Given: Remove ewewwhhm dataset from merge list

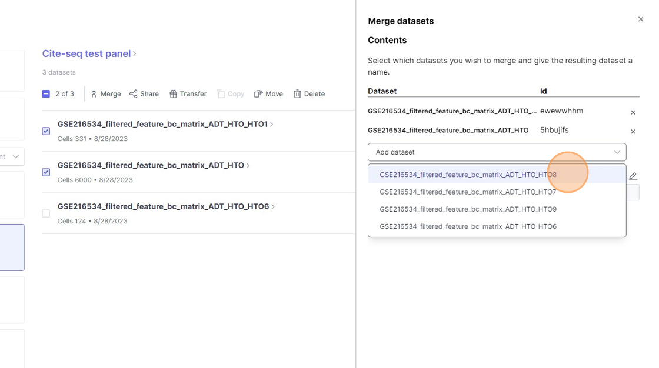Looking at the screenshot, I should coord(633,112).
